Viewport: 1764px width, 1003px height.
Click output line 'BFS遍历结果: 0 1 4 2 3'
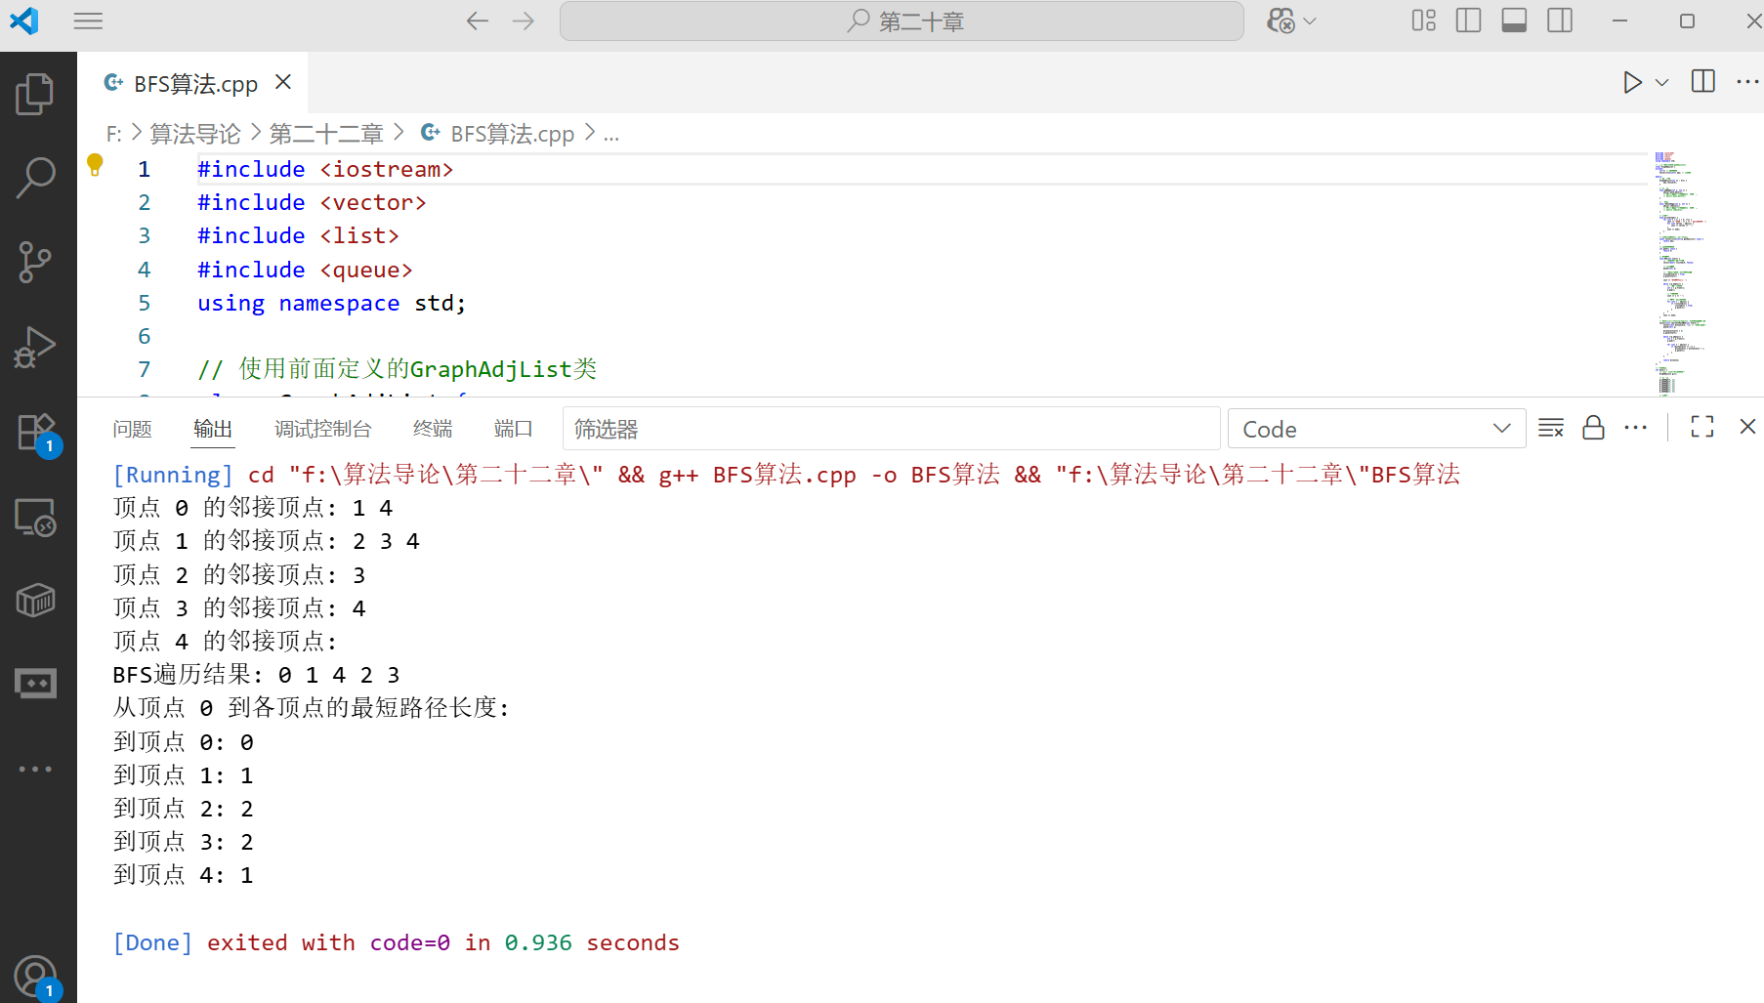[256, 675]
